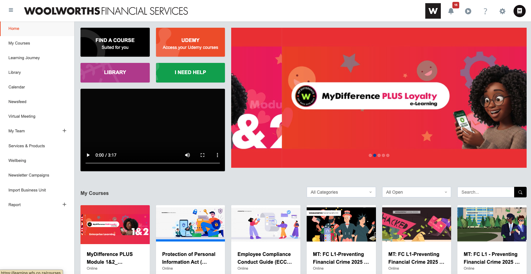Click the My Courses section heading

point(95,193)
